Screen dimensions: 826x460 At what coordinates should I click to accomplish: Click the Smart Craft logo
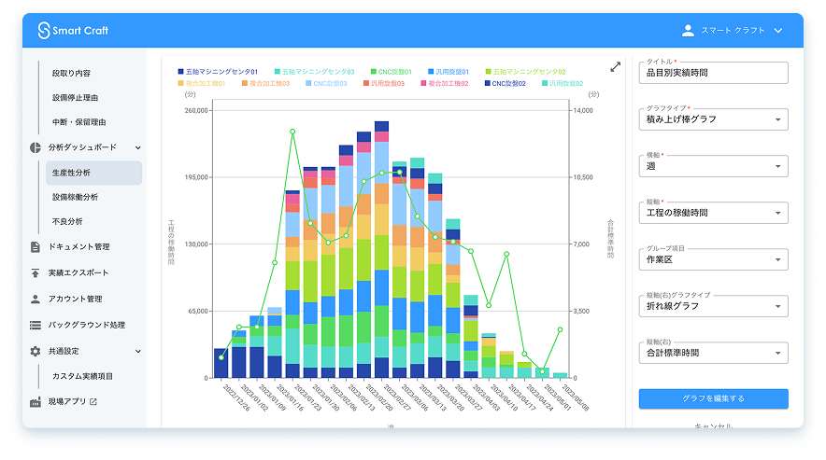(x=73, y=31)
